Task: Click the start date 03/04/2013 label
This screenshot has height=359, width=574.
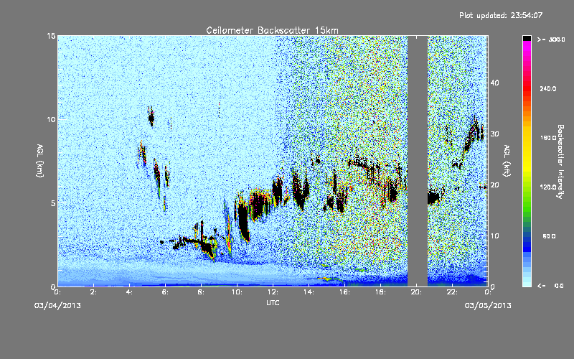Action: coord(57,306)
